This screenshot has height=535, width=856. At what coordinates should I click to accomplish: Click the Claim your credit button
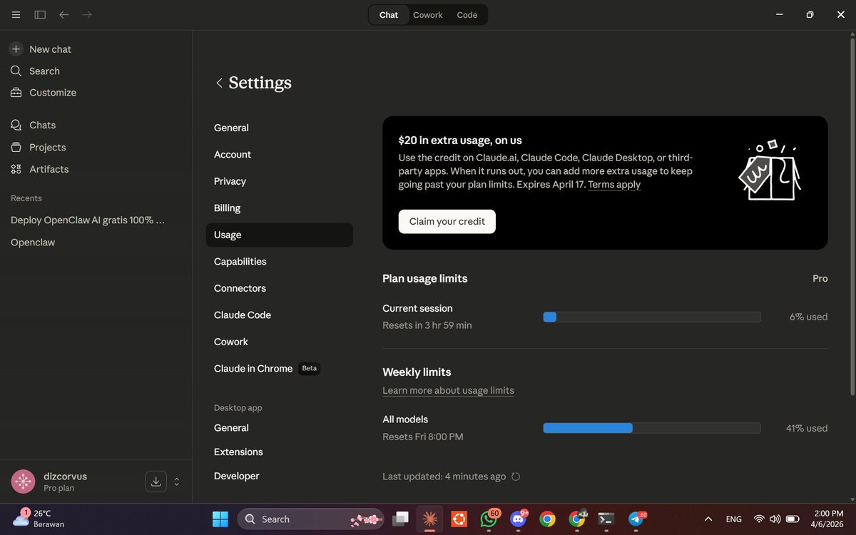pos(447,221)
